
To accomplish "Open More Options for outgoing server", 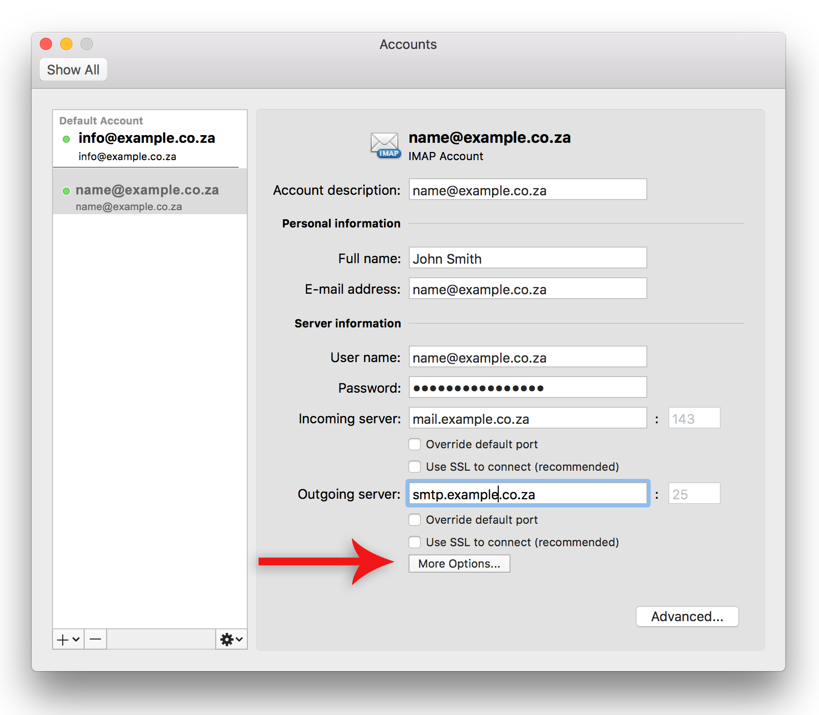I will pyautogui.click(x=459, y=564).
